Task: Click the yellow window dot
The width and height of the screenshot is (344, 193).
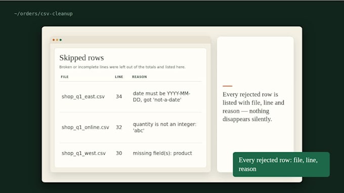Action: [57, 40]
